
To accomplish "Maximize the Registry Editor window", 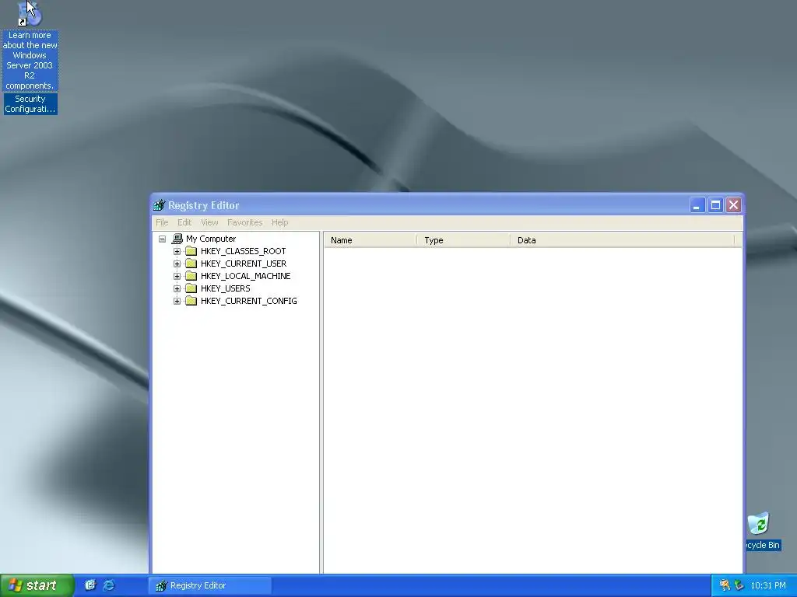I will 715,205.
